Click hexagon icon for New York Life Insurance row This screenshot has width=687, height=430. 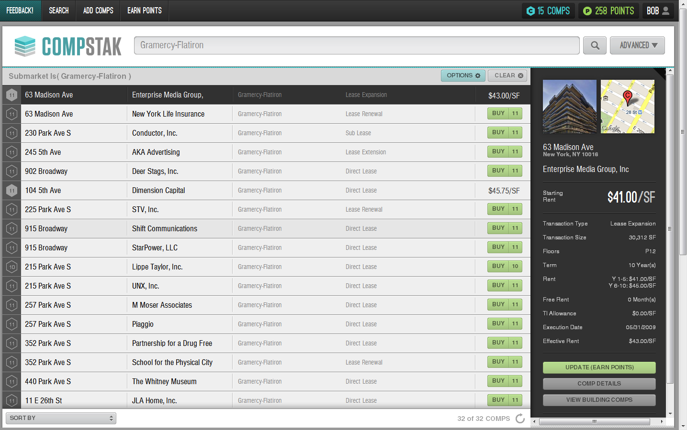pyautogui.click(x=12, y=114)
